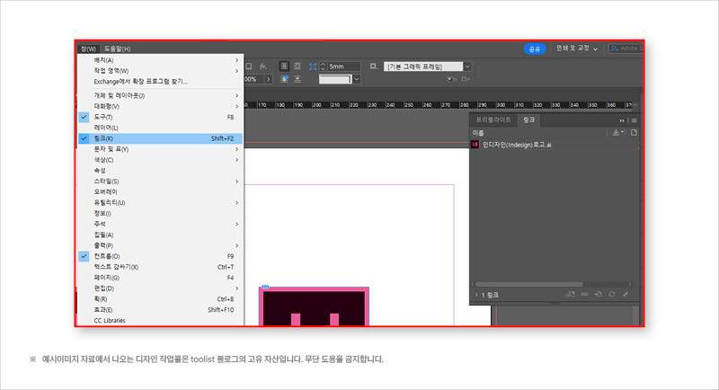
Task: Open the 창(W) menu
Action: [88, 49]
